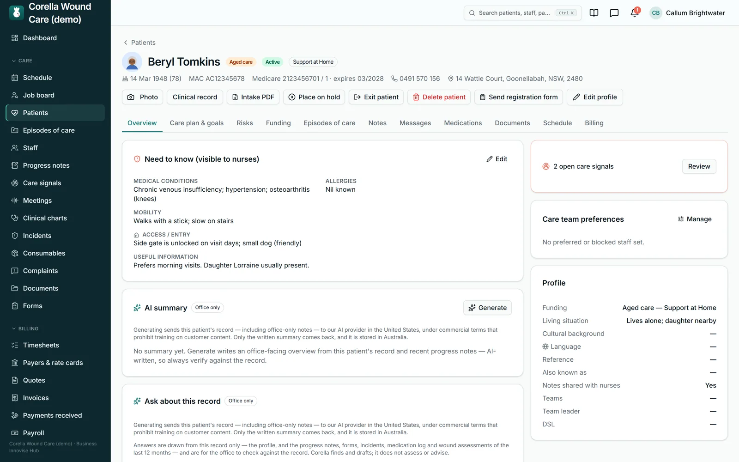Collapse the BILLING sidebar section
Image resolution: width=739 pixels, height=462 pixels.
point(25,328)
